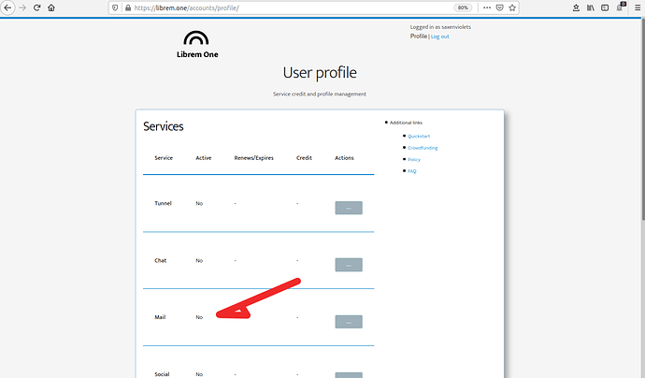Screen dimensions: 645x378
Task: Open the Profile link
Action: coord(419,36)
